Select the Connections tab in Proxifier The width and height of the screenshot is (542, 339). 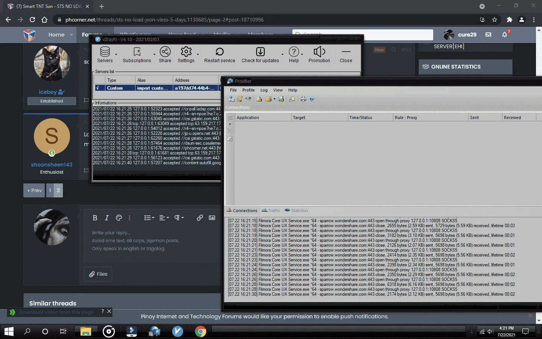[x=242, y=211]
